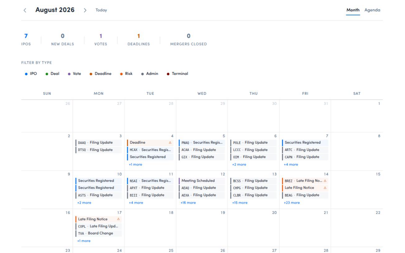Open DTSQ Filing Update event

tap(98, 150)
